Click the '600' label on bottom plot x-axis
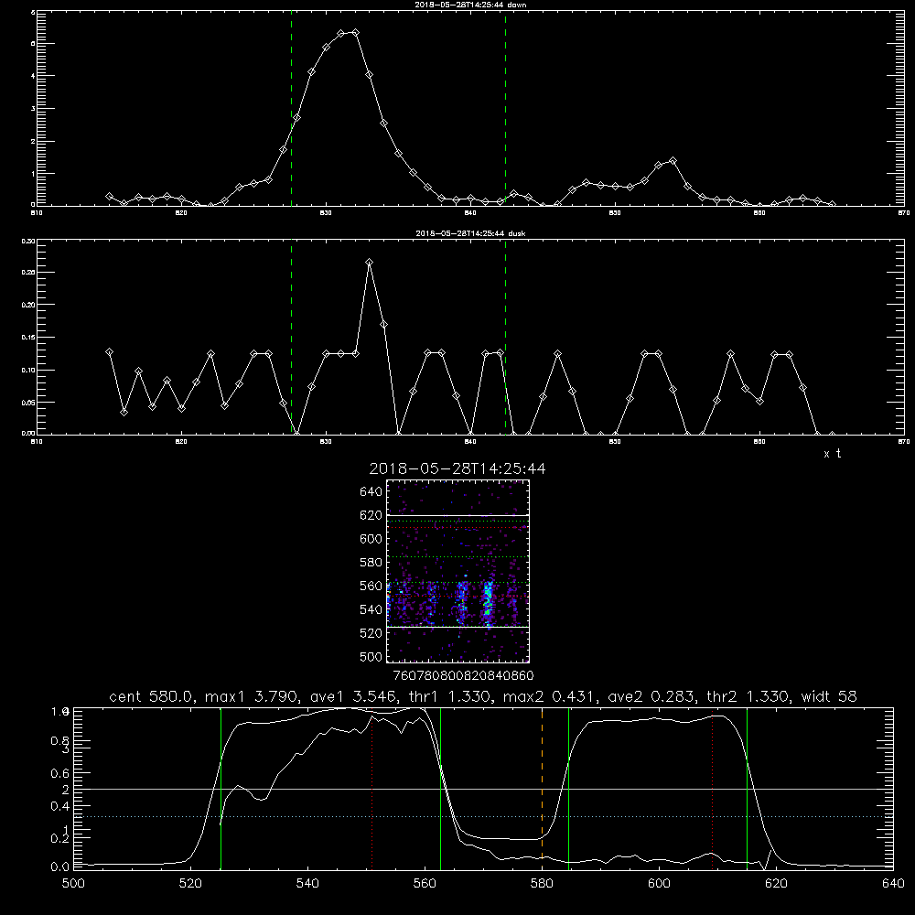 click(659, 884)
